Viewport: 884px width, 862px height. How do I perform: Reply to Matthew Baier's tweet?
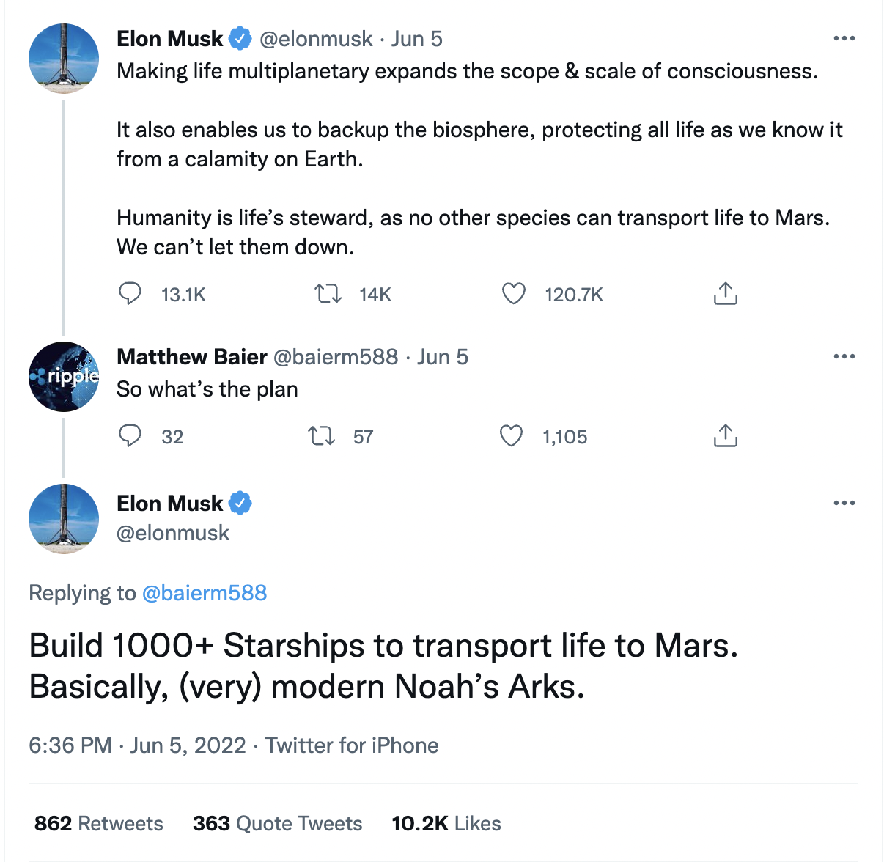pyautogui.click(x=130, y=436)
